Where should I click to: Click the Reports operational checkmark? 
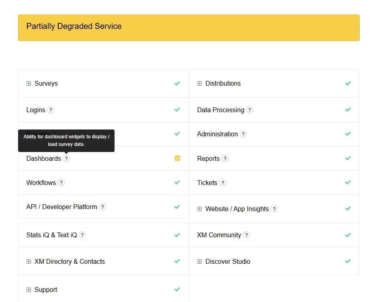348,158
